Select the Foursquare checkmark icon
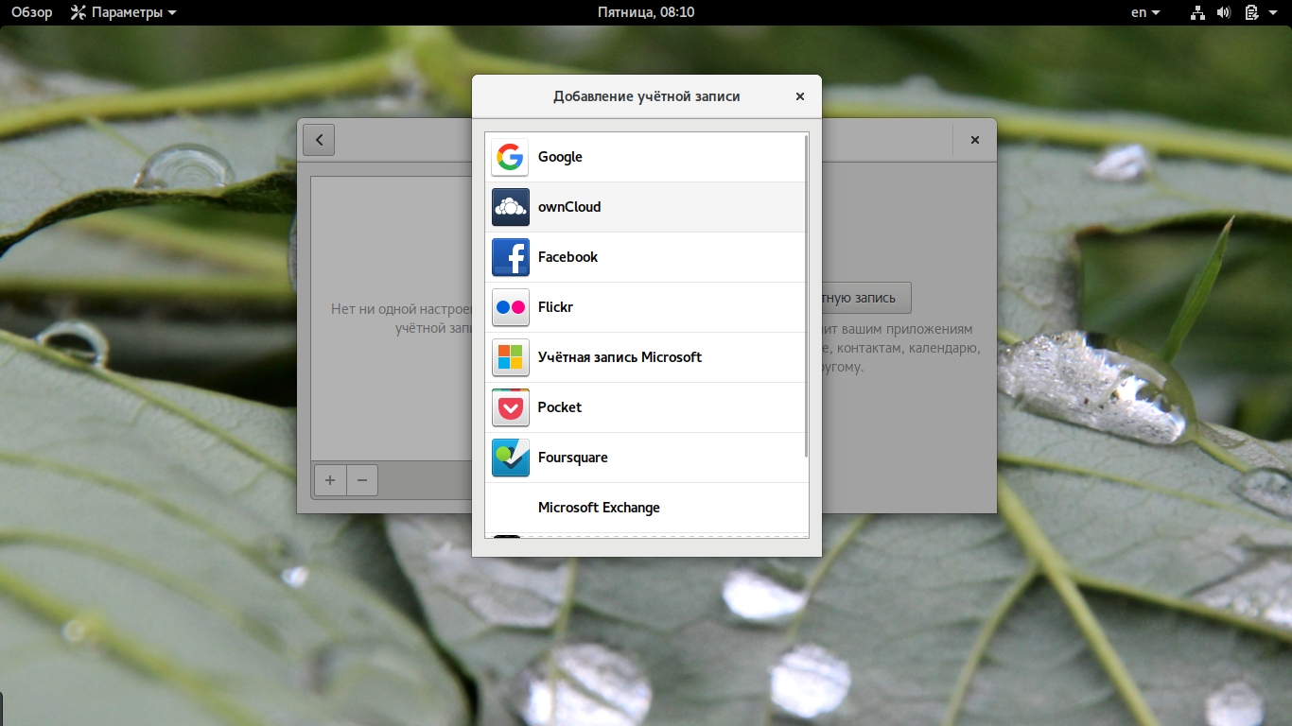 coord(510,458)
